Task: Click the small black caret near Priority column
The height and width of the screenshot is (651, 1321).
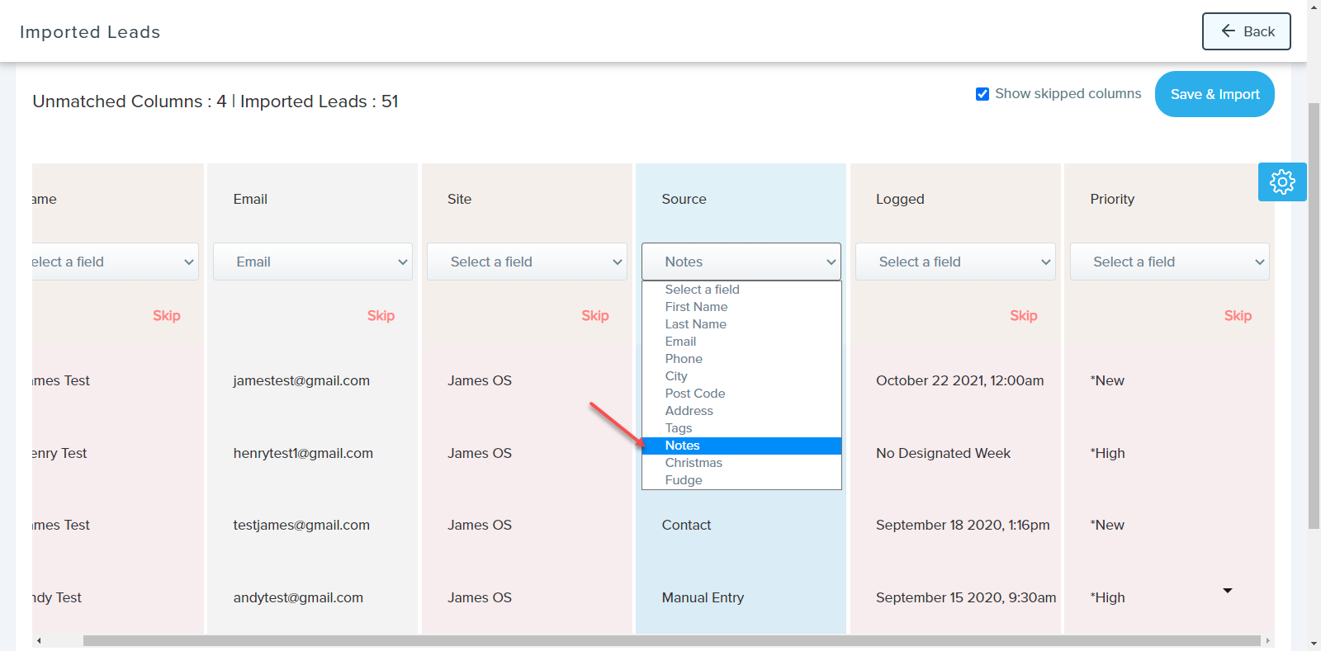Action: click(x=1227, y=591)
